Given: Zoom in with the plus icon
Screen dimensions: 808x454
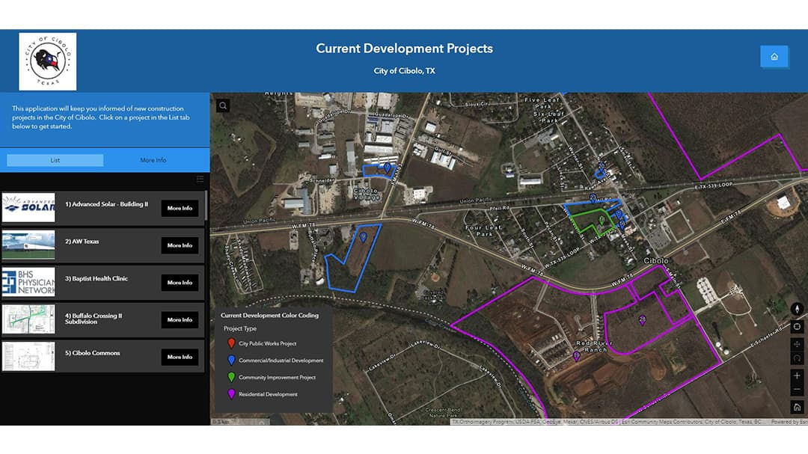Looking at the screenshot, I should (797, 376).
